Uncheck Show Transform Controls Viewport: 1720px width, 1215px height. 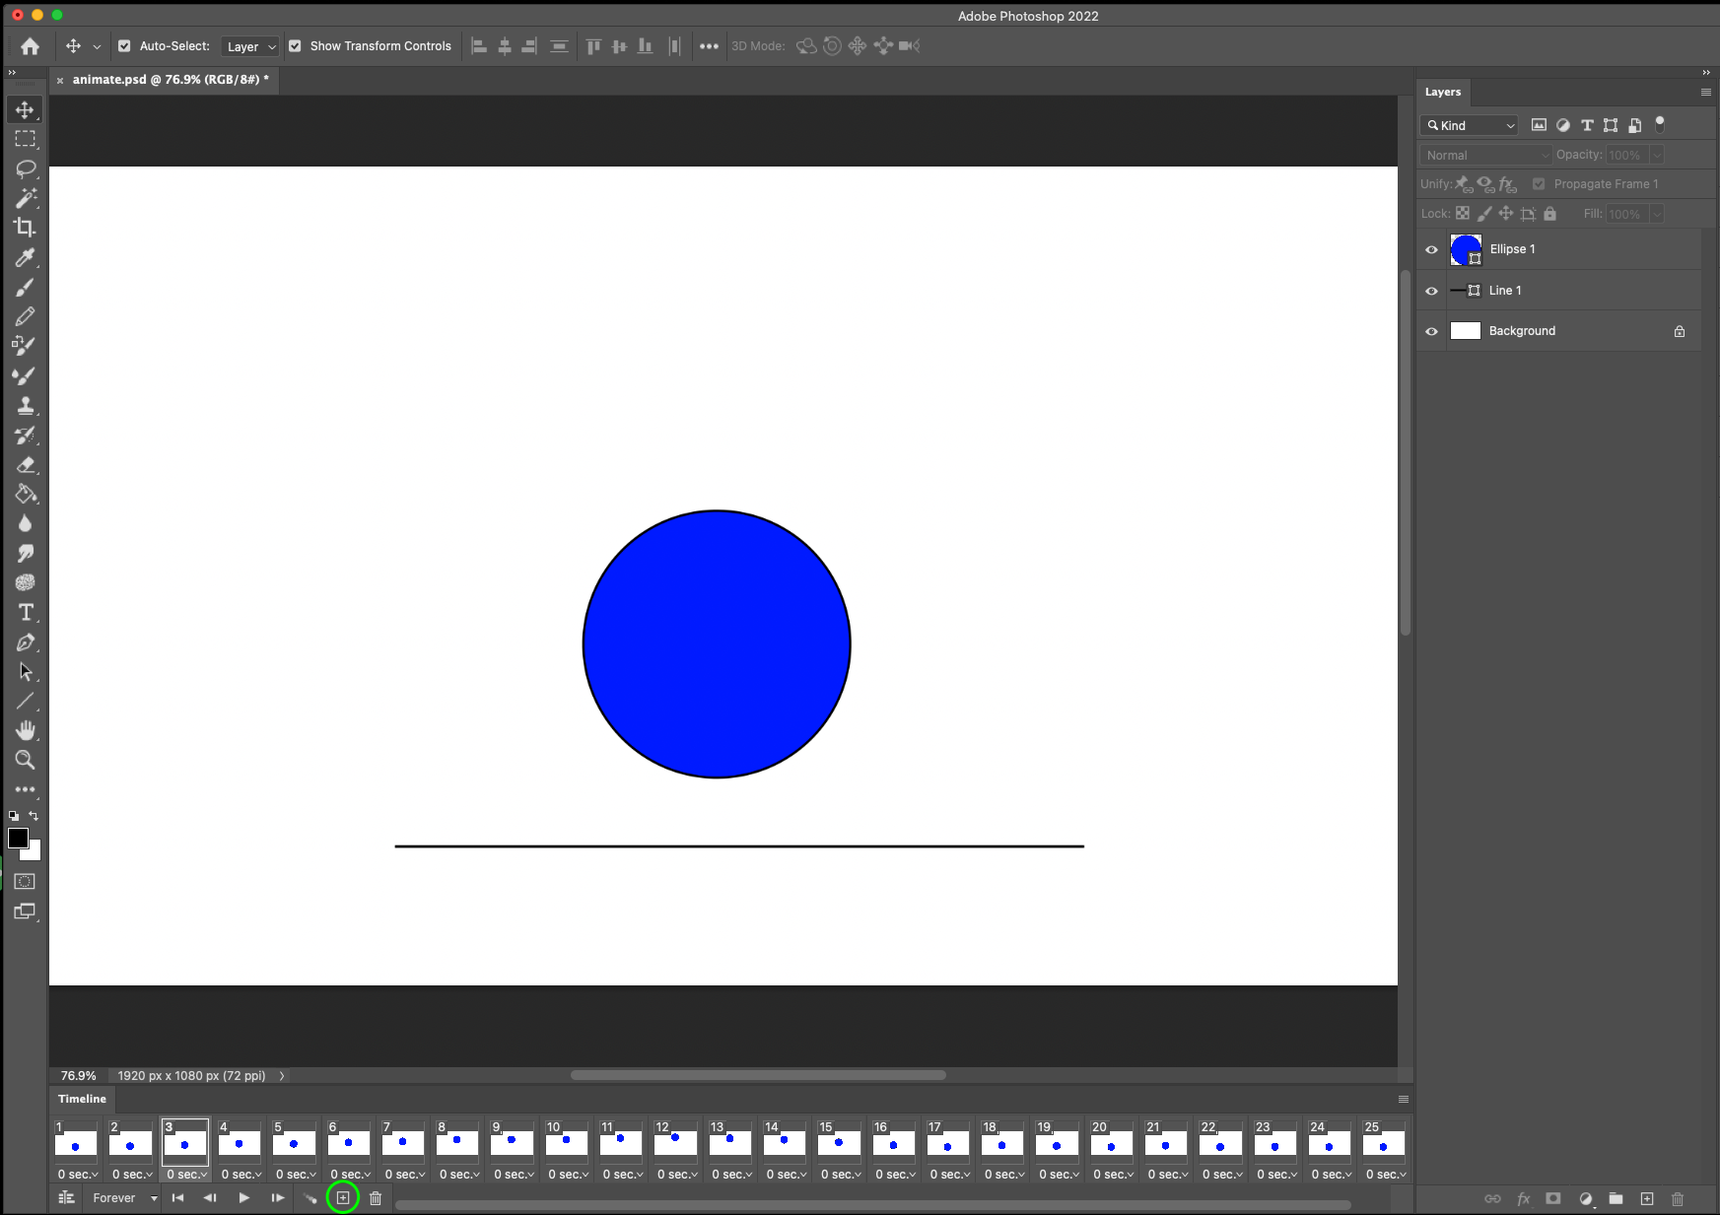295,45
